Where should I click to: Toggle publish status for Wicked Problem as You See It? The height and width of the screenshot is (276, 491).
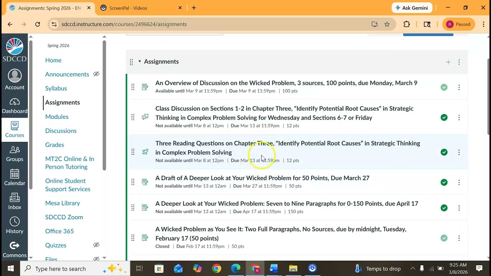444,238
